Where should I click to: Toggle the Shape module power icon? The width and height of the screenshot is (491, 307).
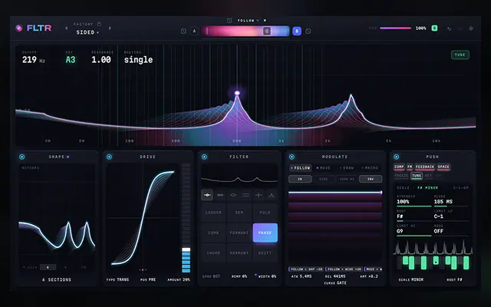point(22,157)
